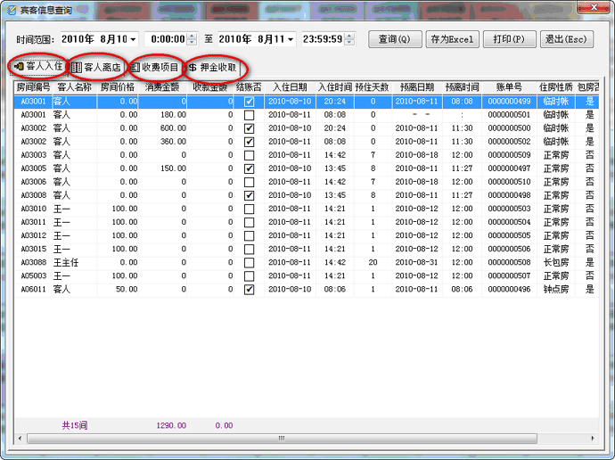Click the 存为Excel button
Viewport: 615px width, 460px height.
[452, 39]
